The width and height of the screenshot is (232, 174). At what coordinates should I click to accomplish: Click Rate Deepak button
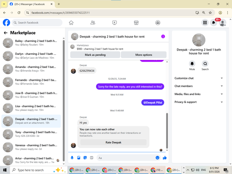tap(113, 142)
